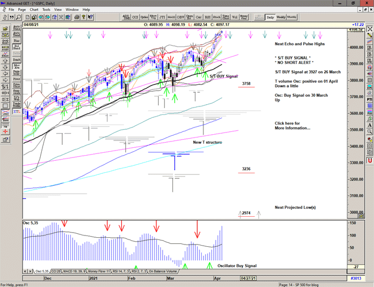Open the Chart menu
This screenshot has height=287, width=374.
tap(34, 10)
